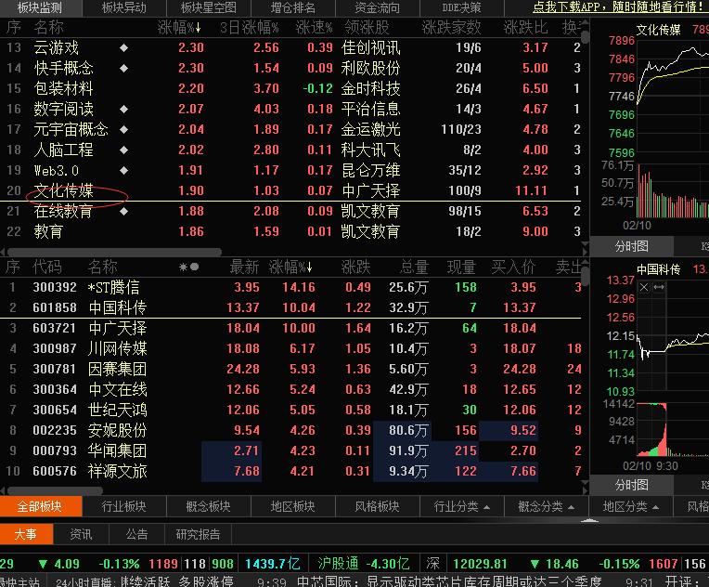The image size is (709, 587).
Task: Select stock row 安妮股份
Action: tap(290, 430)
